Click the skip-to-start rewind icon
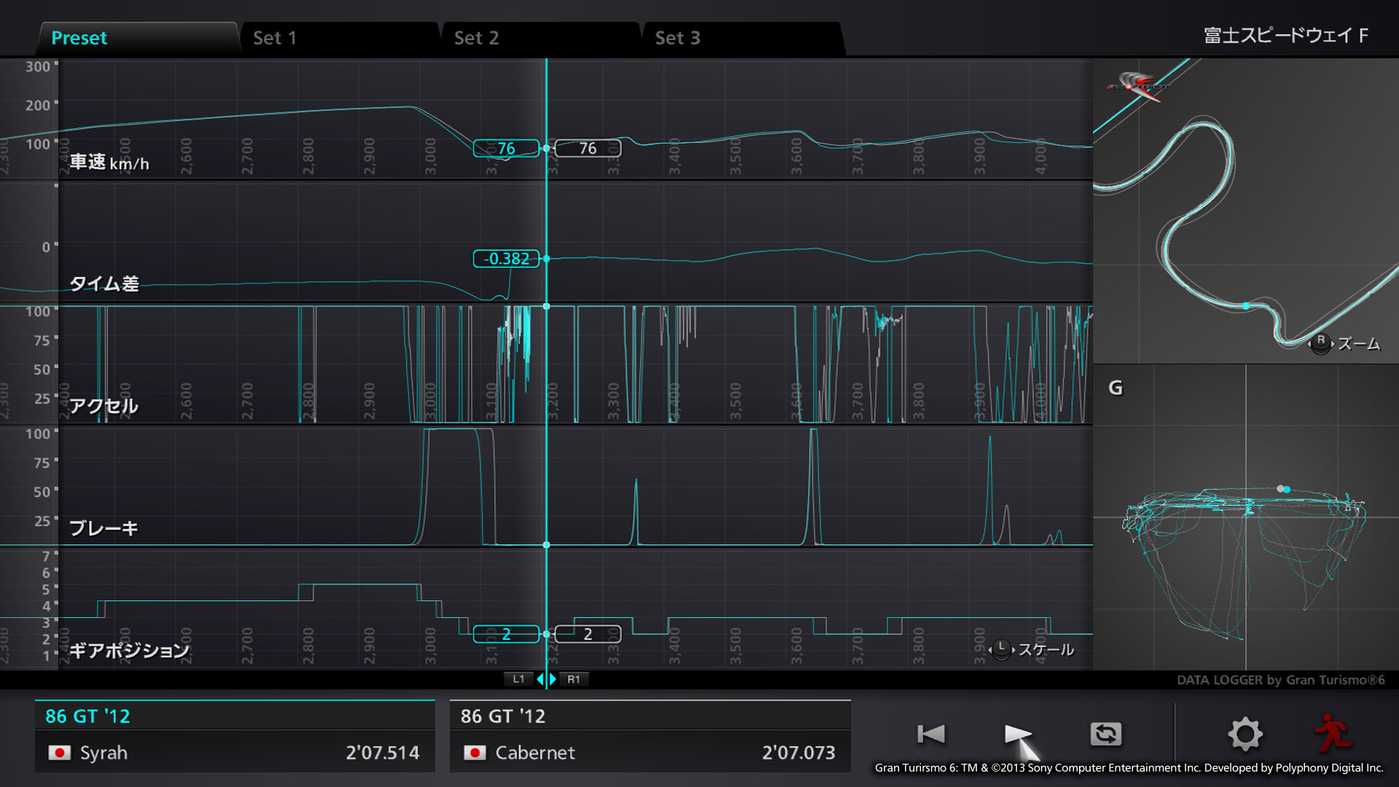This screenshot has height=787, width=1399. point(930,734)
